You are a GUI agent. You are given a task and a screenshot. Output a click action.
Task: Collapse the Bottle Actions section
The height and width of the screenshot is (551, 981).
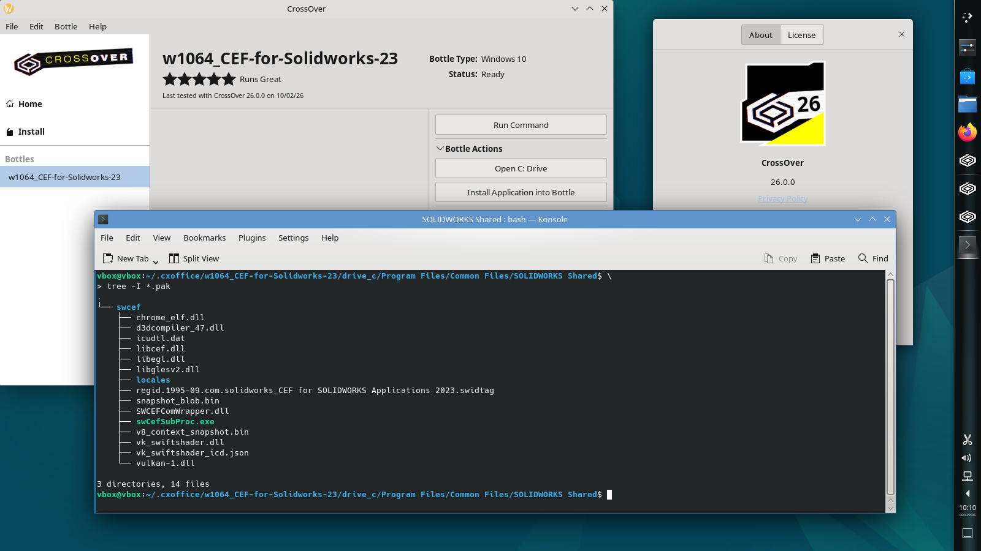[440, 149]
